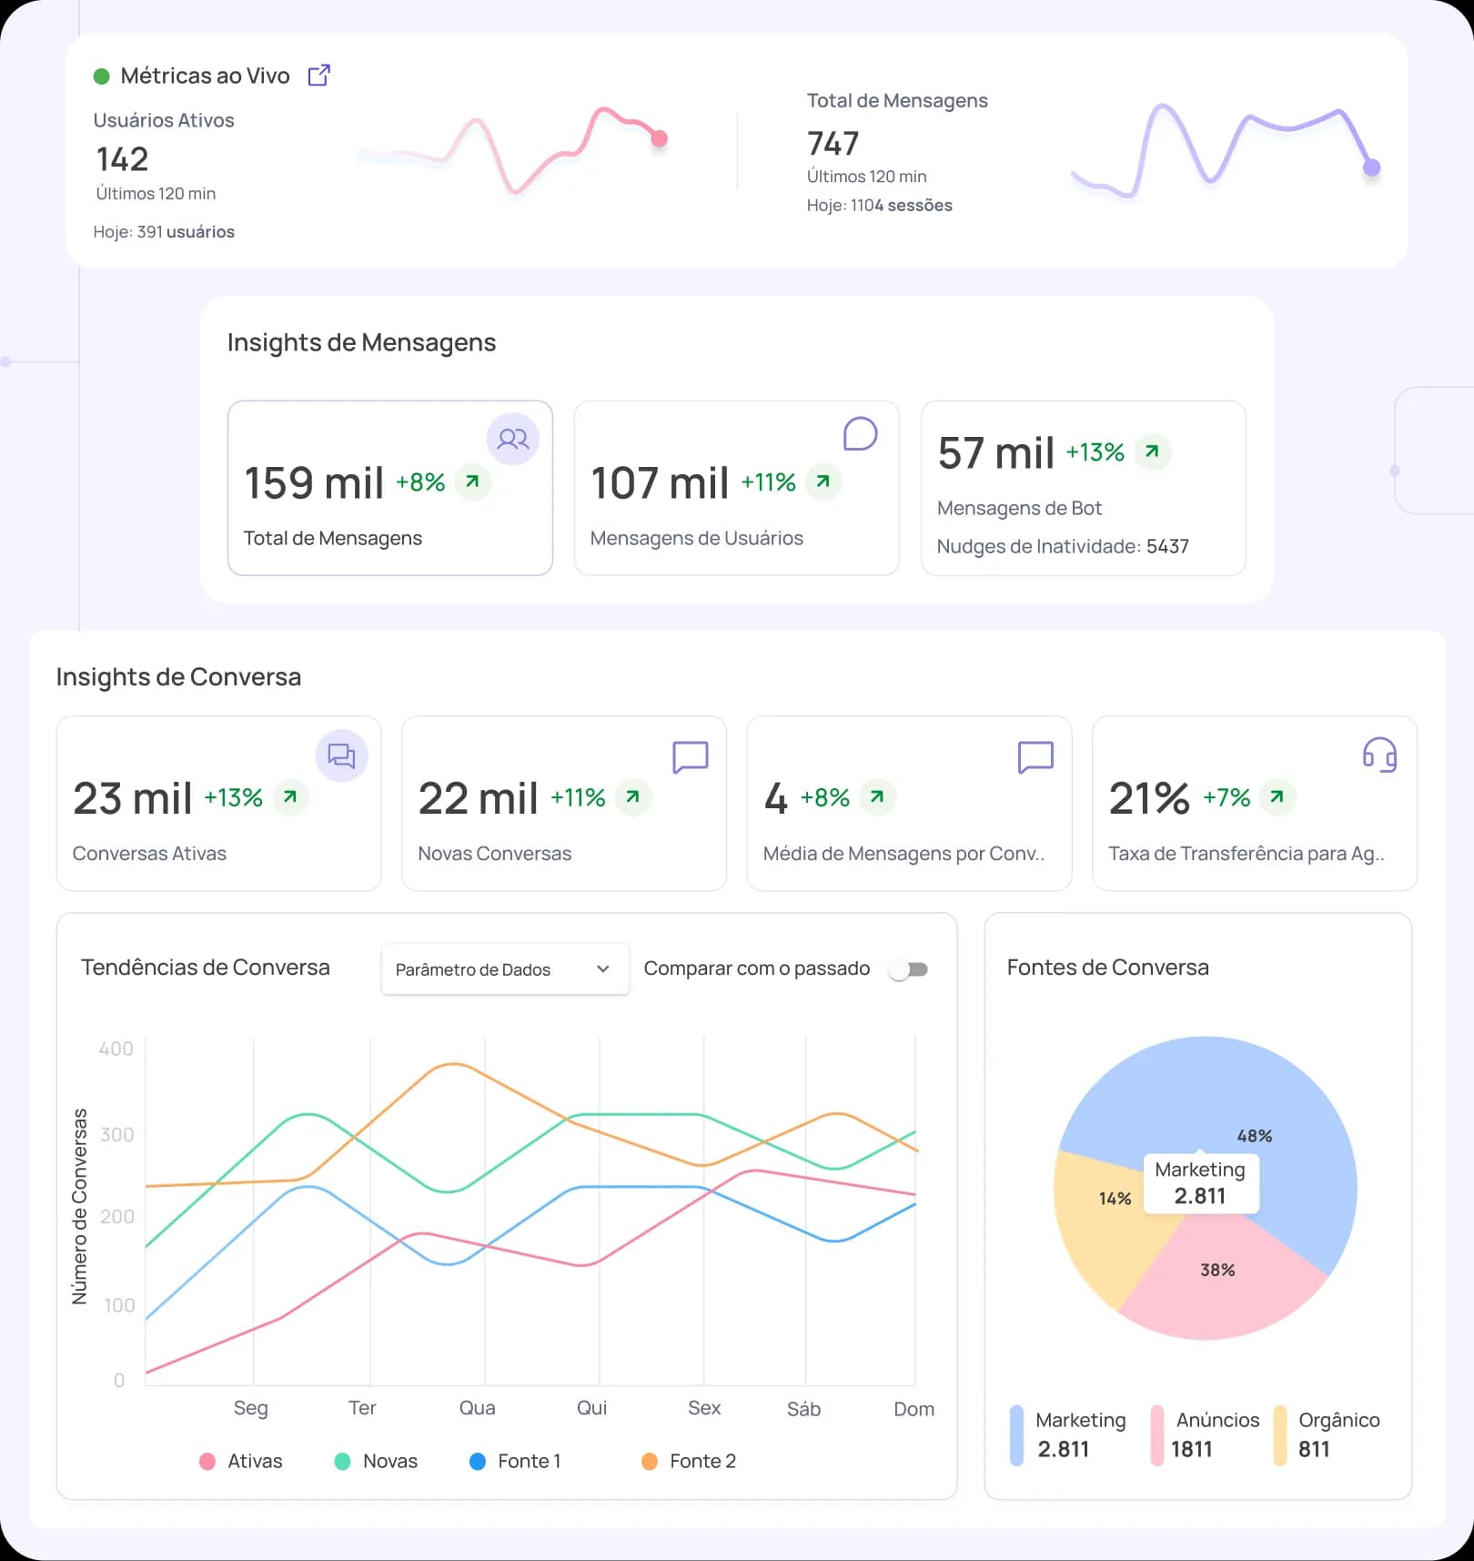Click the message icon on Novas Conversas card
This screenshot has width=1474, height=1561.
click(690, 756)
